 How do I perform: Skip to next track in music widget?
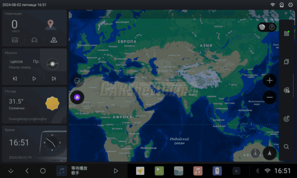[54, 79]
